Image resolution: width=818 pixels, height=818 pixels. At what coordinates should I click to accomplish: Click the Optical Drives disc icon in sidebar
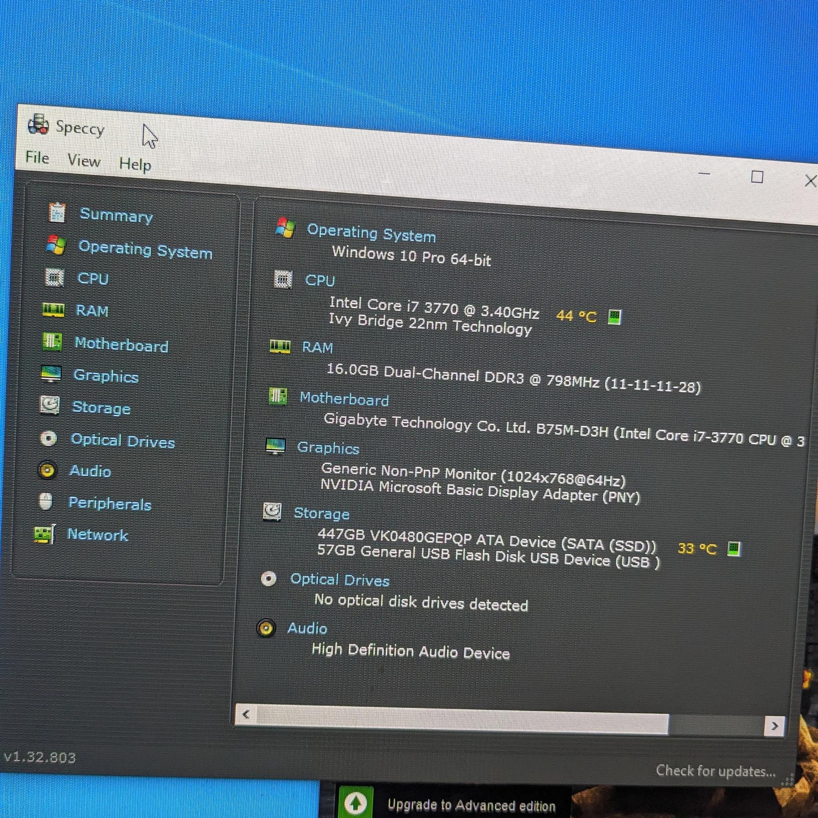click(x=48, y=438)
